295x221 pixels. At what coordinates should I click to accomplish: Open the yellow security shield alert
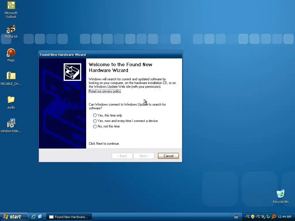pos(253,217)
